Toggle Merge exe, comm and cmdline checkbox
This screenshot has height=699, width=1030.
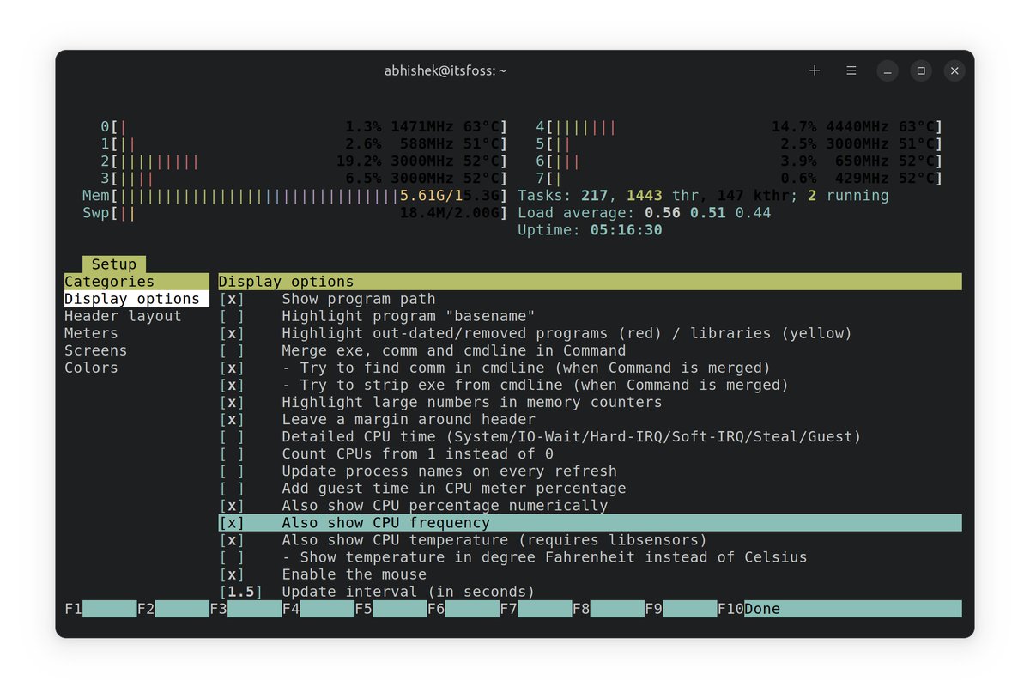click(232, 350)
